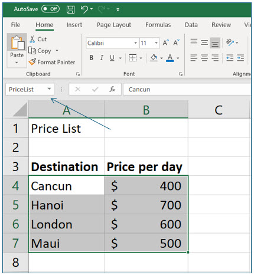Open the Copy dropdown arrow
Image resolution: width=254 pixels, height=275 pixels.
point(57,51)
